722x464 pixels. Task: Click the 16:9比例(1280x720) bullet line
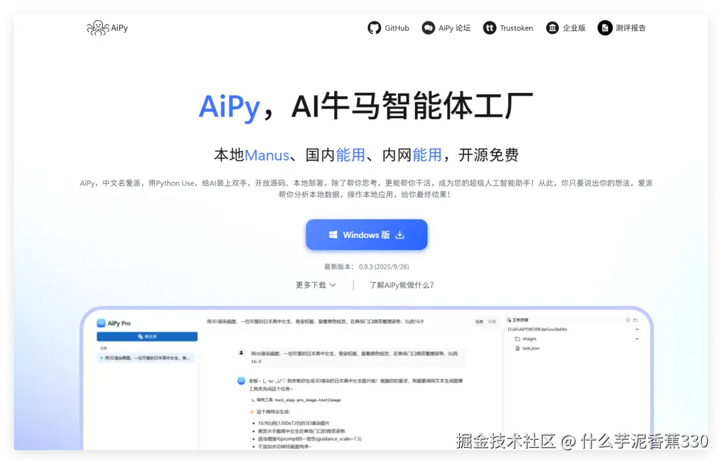click(293, 423)
